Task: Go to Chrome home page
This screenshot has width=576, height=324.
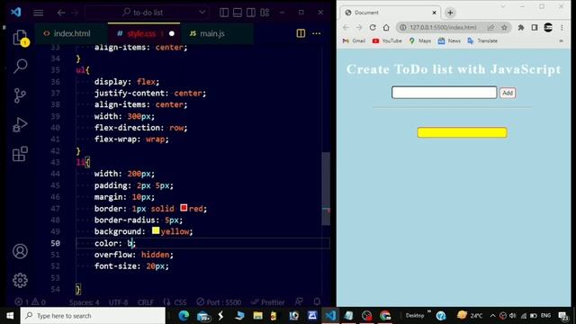Action: (386, 28)
